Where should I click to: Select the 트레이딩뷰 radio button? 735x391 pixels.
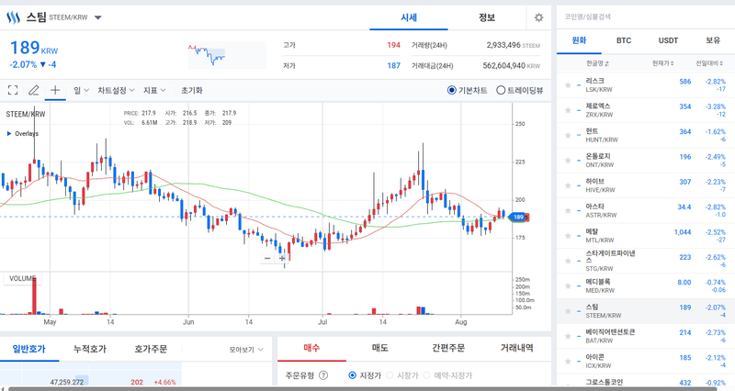coord(501,90)
